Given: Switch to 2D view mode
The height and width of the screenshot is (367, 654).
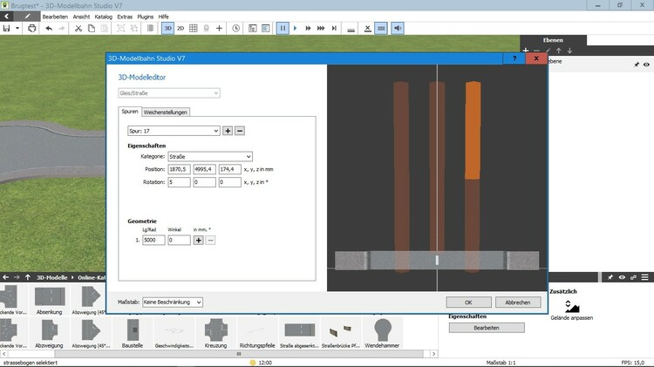Looking at the screenshot, I should [181, 29].
